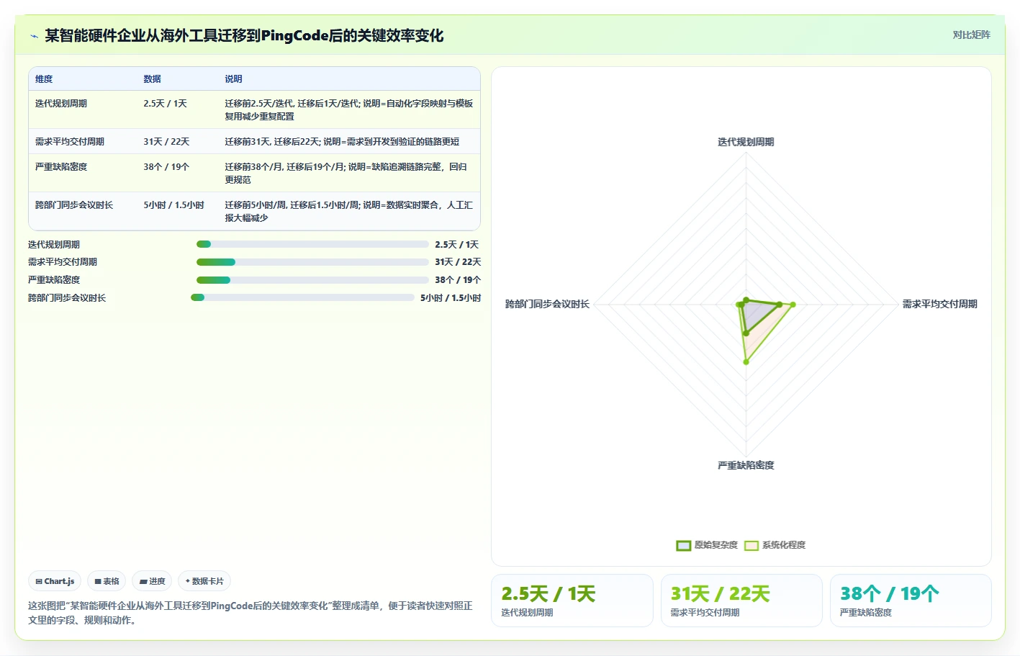Click the 维度 column header

[44, 79]
